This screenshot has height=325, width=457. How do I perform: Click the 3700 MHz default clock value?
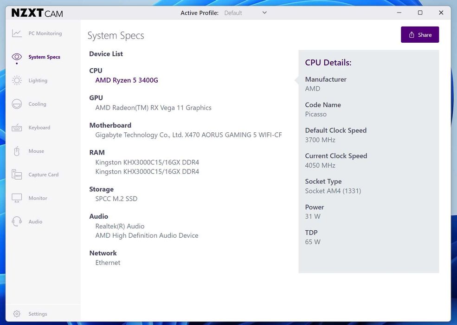click(320, 140)
